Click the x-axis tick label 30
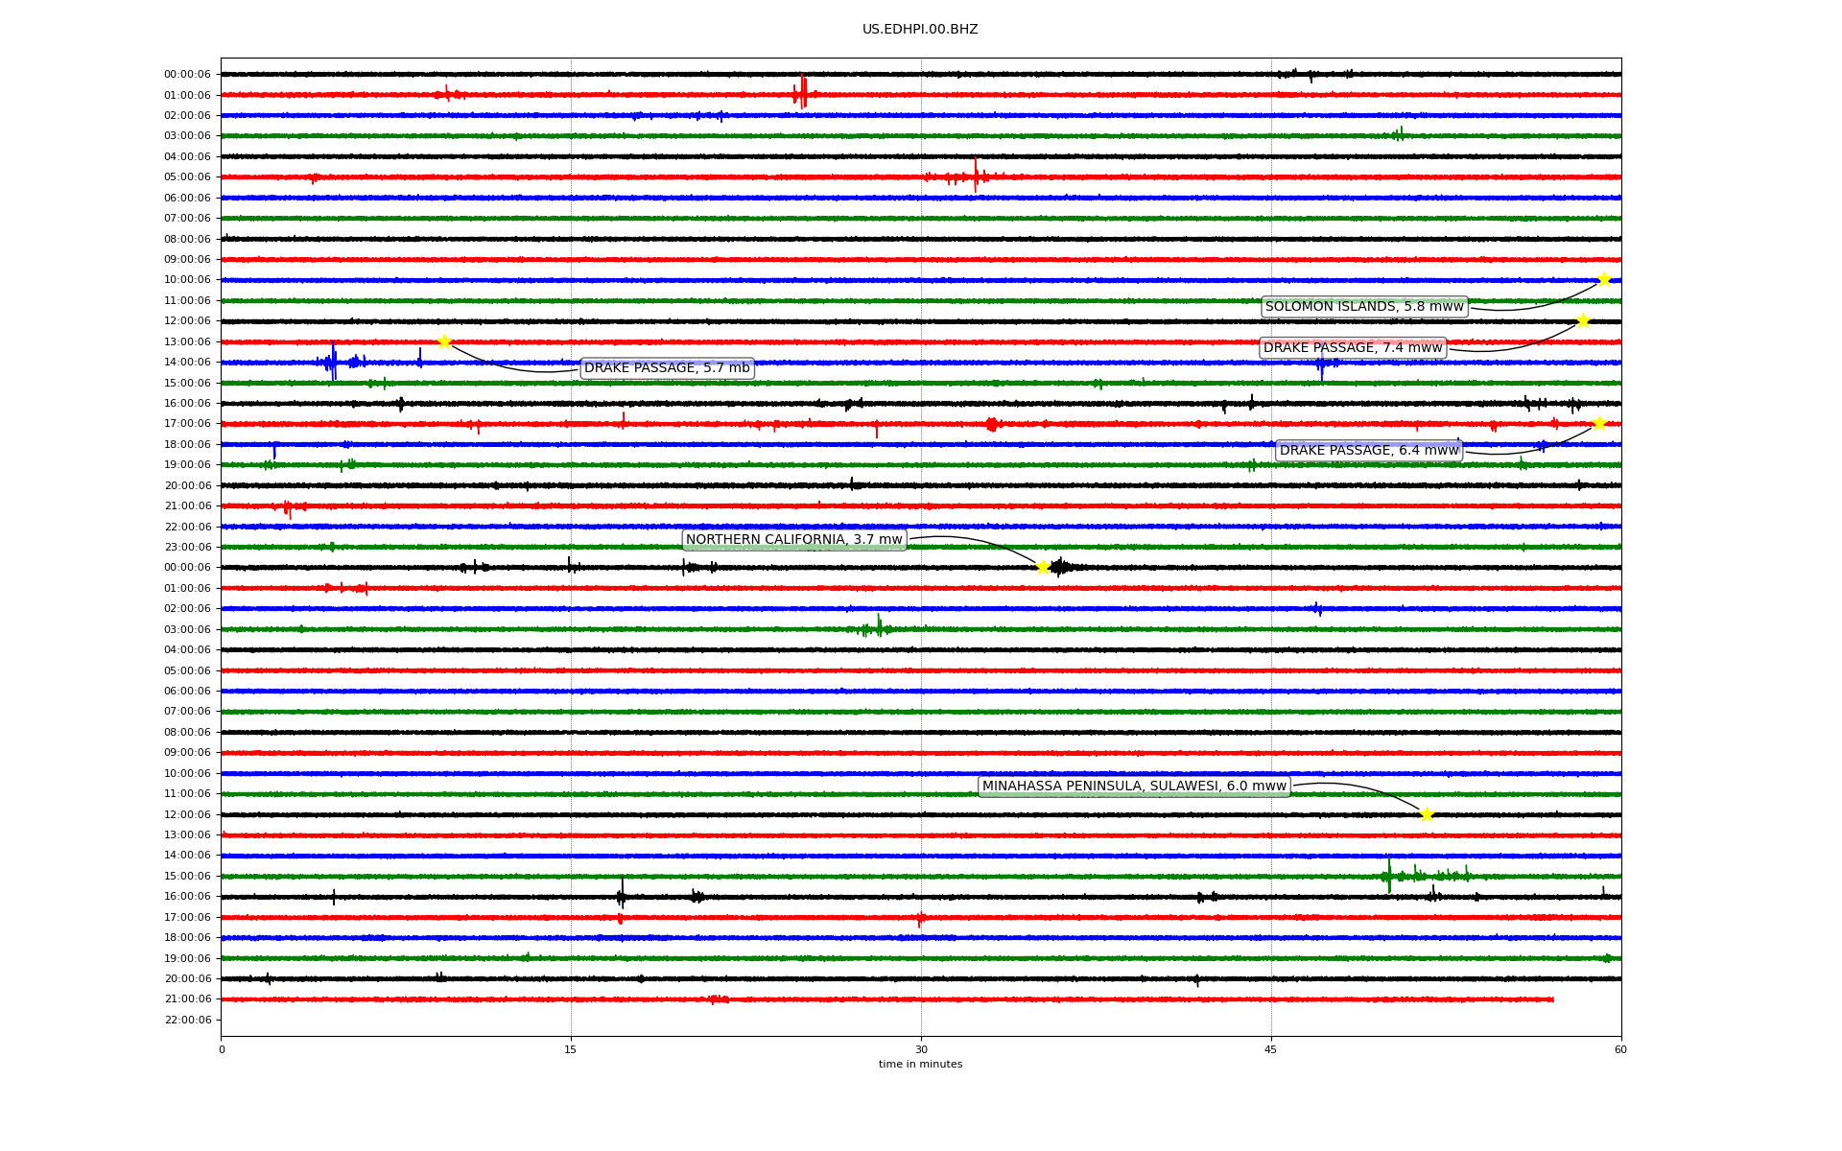Screen dimensions: 1842x1151 (x=921, y=1049)
